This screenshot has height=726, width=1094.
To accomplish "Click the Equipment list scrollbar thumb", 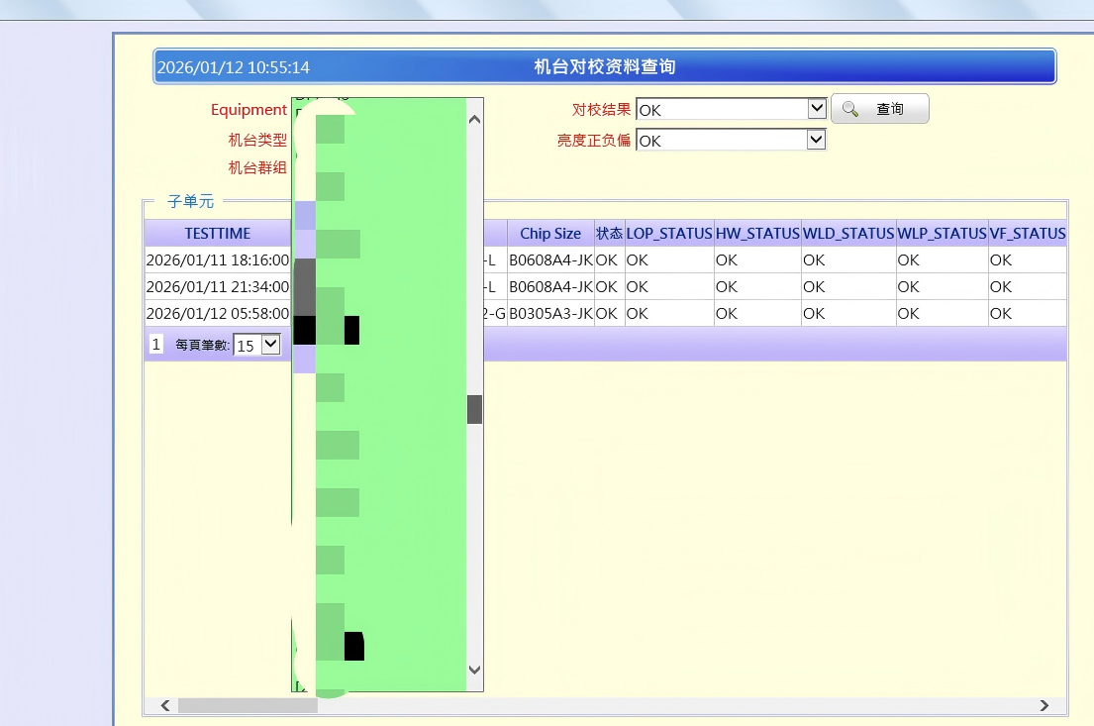I will click(474, 408).
